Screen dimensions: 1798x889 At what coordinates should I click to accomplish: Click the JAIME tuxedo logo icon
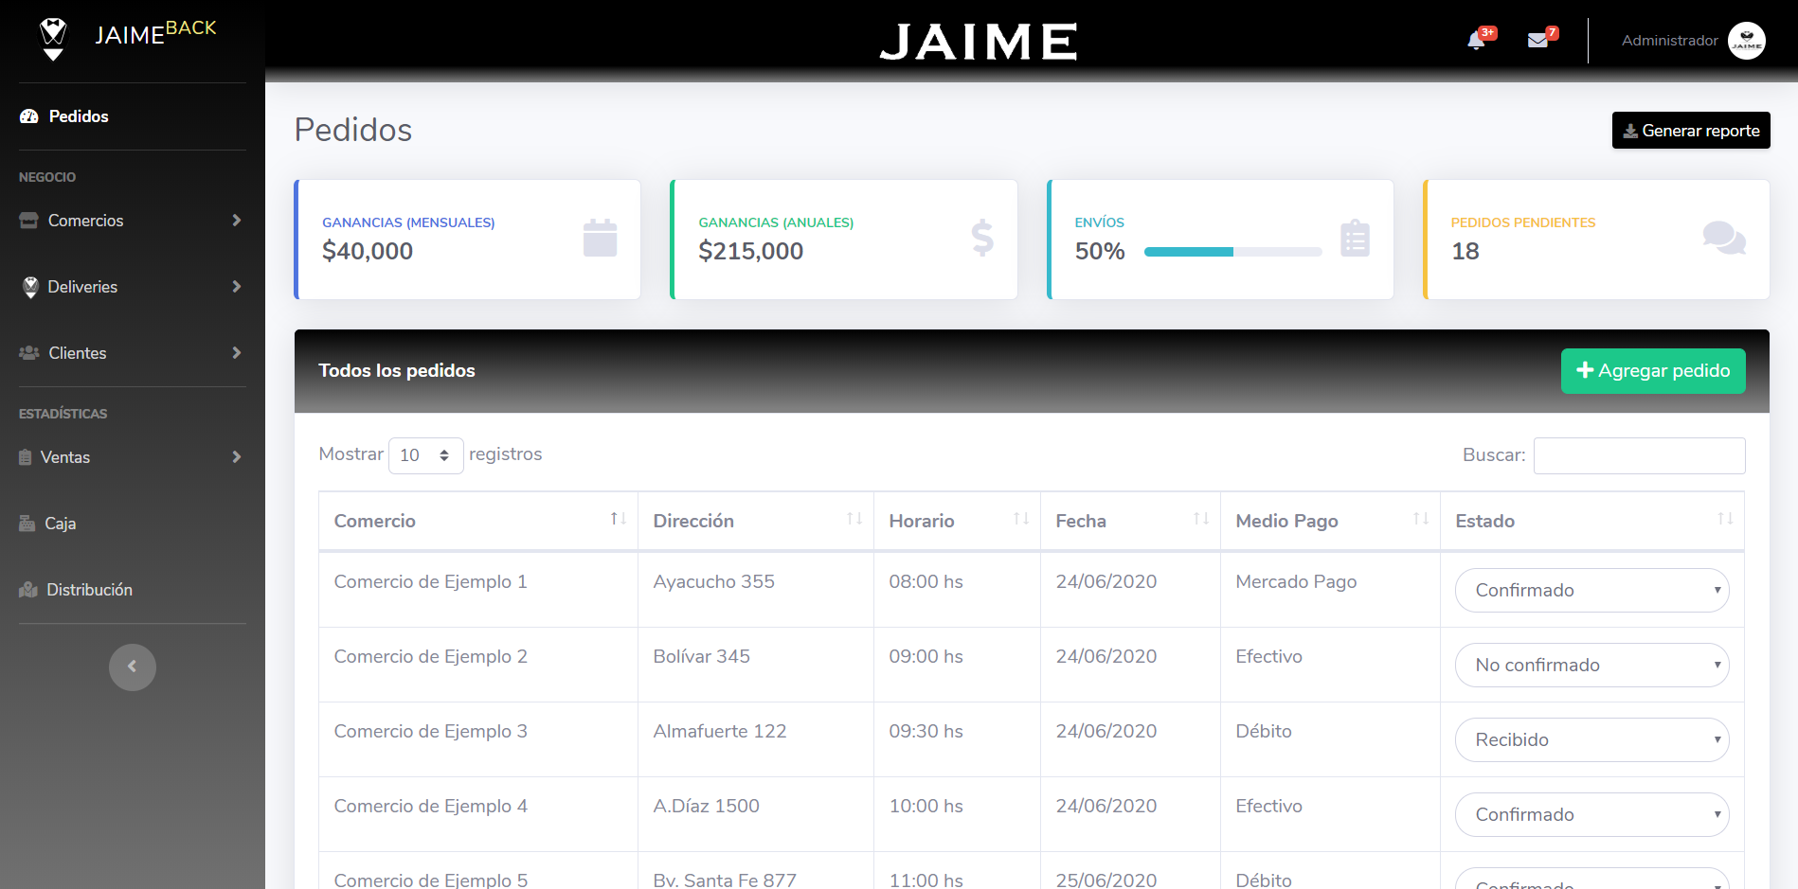(x=53, y=38)
